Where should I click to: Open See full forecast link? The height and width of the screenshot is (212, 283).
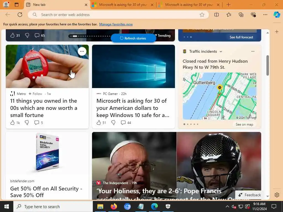pyautogui.click(x=241, y=37)
